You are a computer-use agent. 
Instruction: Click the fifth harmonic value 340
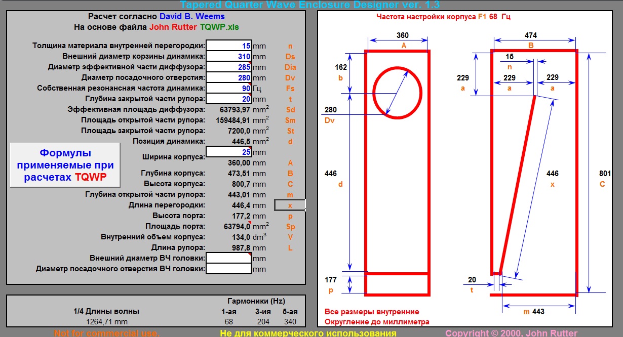[x=291, y=322]
